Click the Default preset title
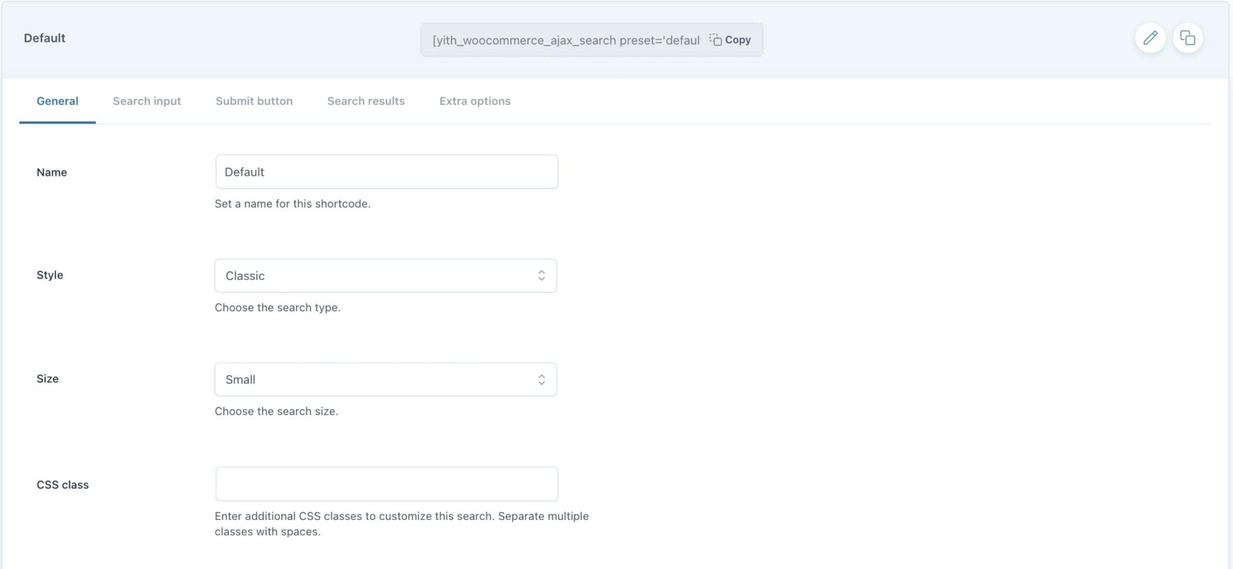The height and width of the screenshot is (569, 1233). [x=44, y=38]
